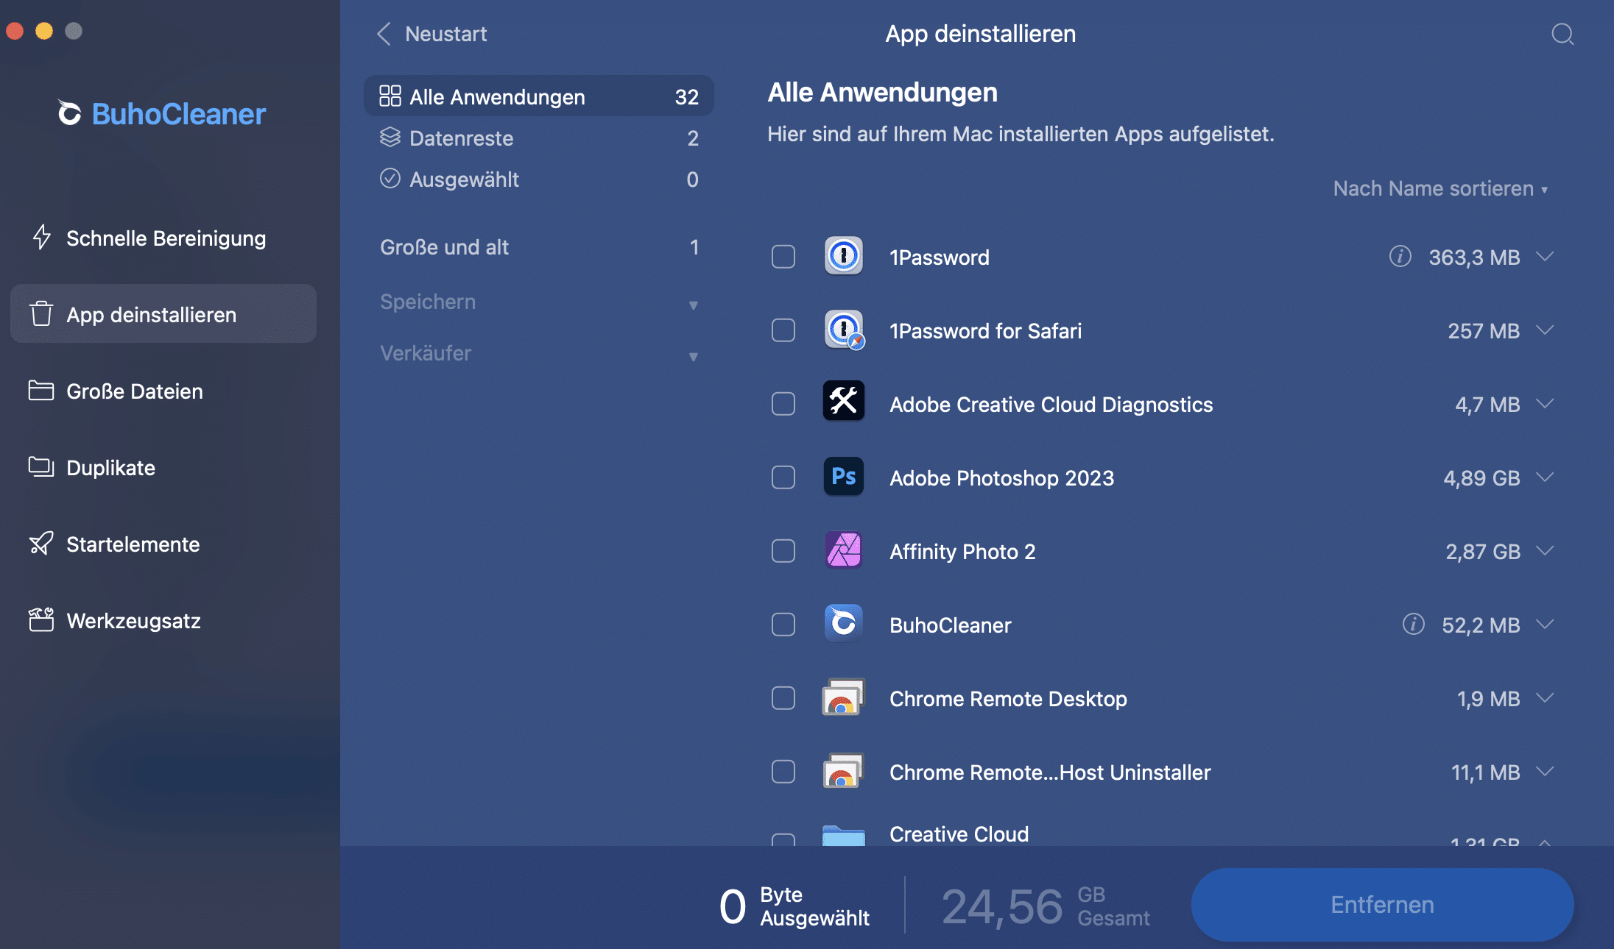This screenshot has height=949, width=1614.
Task: Click the 257 MB size value
Action: pos(1484,330)
